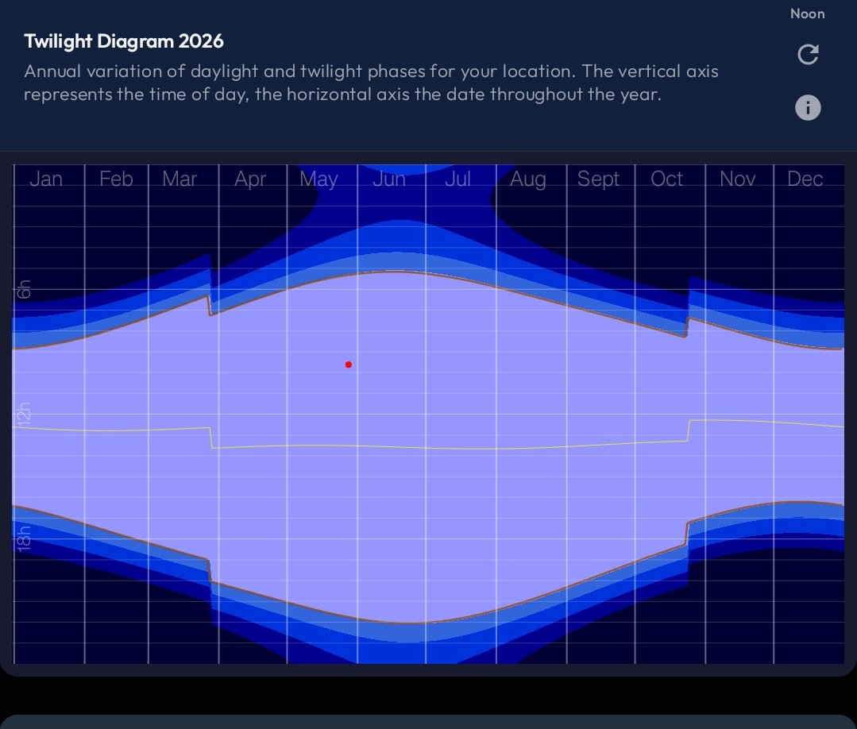
Task: Tap the Twilight Diagram 2026 title
Action: pyautogui.click(x=124, y=41)
